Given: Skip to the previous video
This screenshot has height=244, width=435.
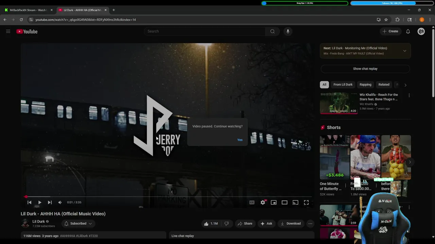Looking at the screenshot, I should point(30,202).
